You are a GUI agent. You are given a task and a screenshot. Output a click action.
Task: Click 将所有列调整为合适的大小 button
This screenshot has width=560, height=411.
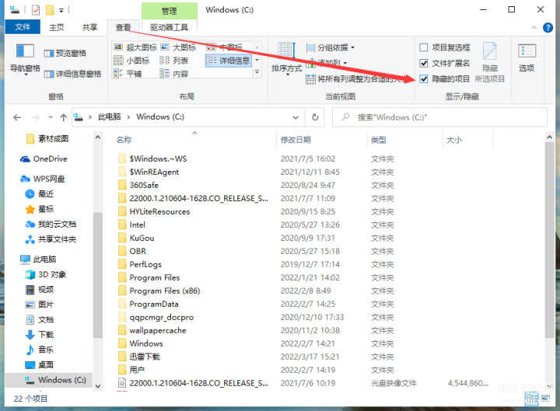point(355,78)
